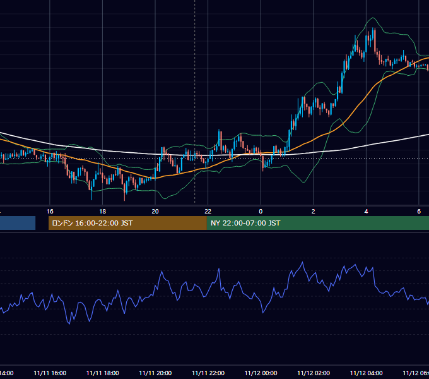Image resolution: width=429 pixels, height=379 pixels.
Task: Click the blue session bar left of ロンドン
Action: pos(18,223)
